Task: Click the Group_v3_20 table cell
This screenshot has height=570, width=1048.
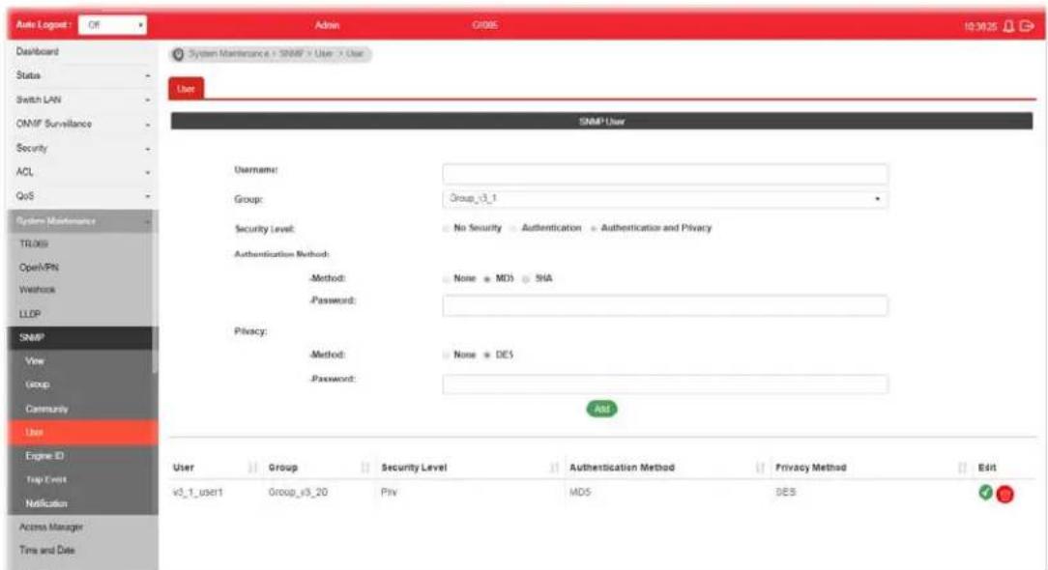Action: (x=298, y=493)
